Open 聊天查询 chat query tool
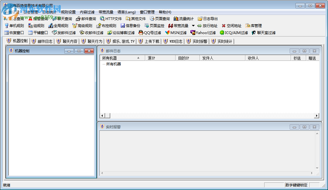The width and height of the screenshot is (328, 190). pos(62,19)
